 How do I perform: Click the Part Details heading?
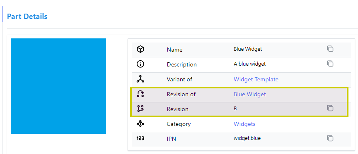(x=27, y=17)
